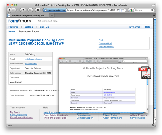Click the PDF viewer horizontal scrollbar
The height and width of the screenshot is (135, 162).
tap(101, 112)
